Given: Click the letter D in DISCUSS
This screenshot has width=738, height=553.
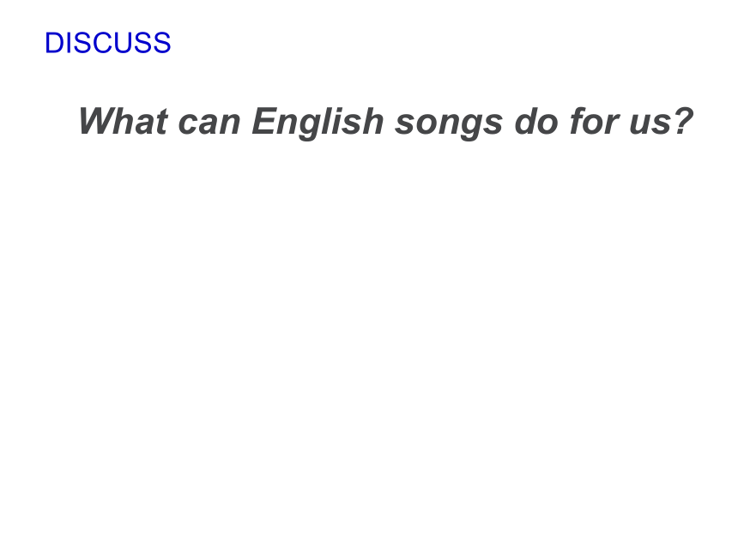Looking at the screenshot, I should point(54,43).
